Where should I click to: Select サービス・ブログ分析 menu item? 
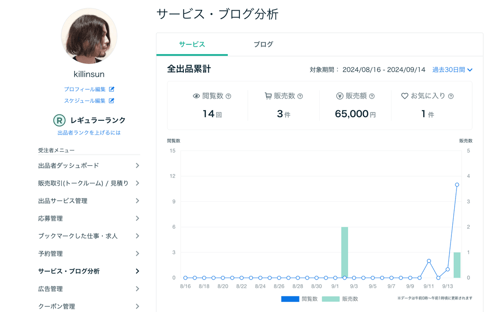tap(89, 271)
